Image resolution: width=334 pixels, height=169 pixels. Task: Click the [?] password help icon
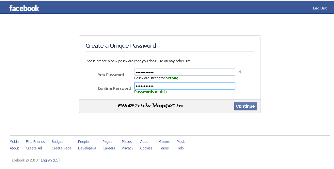pos(239,72)
